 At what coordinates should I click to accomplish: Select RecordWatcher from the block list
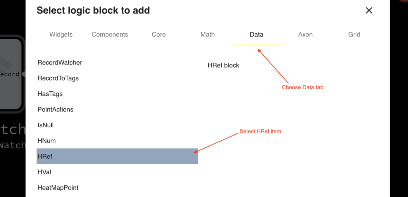(x=117, y=62)
